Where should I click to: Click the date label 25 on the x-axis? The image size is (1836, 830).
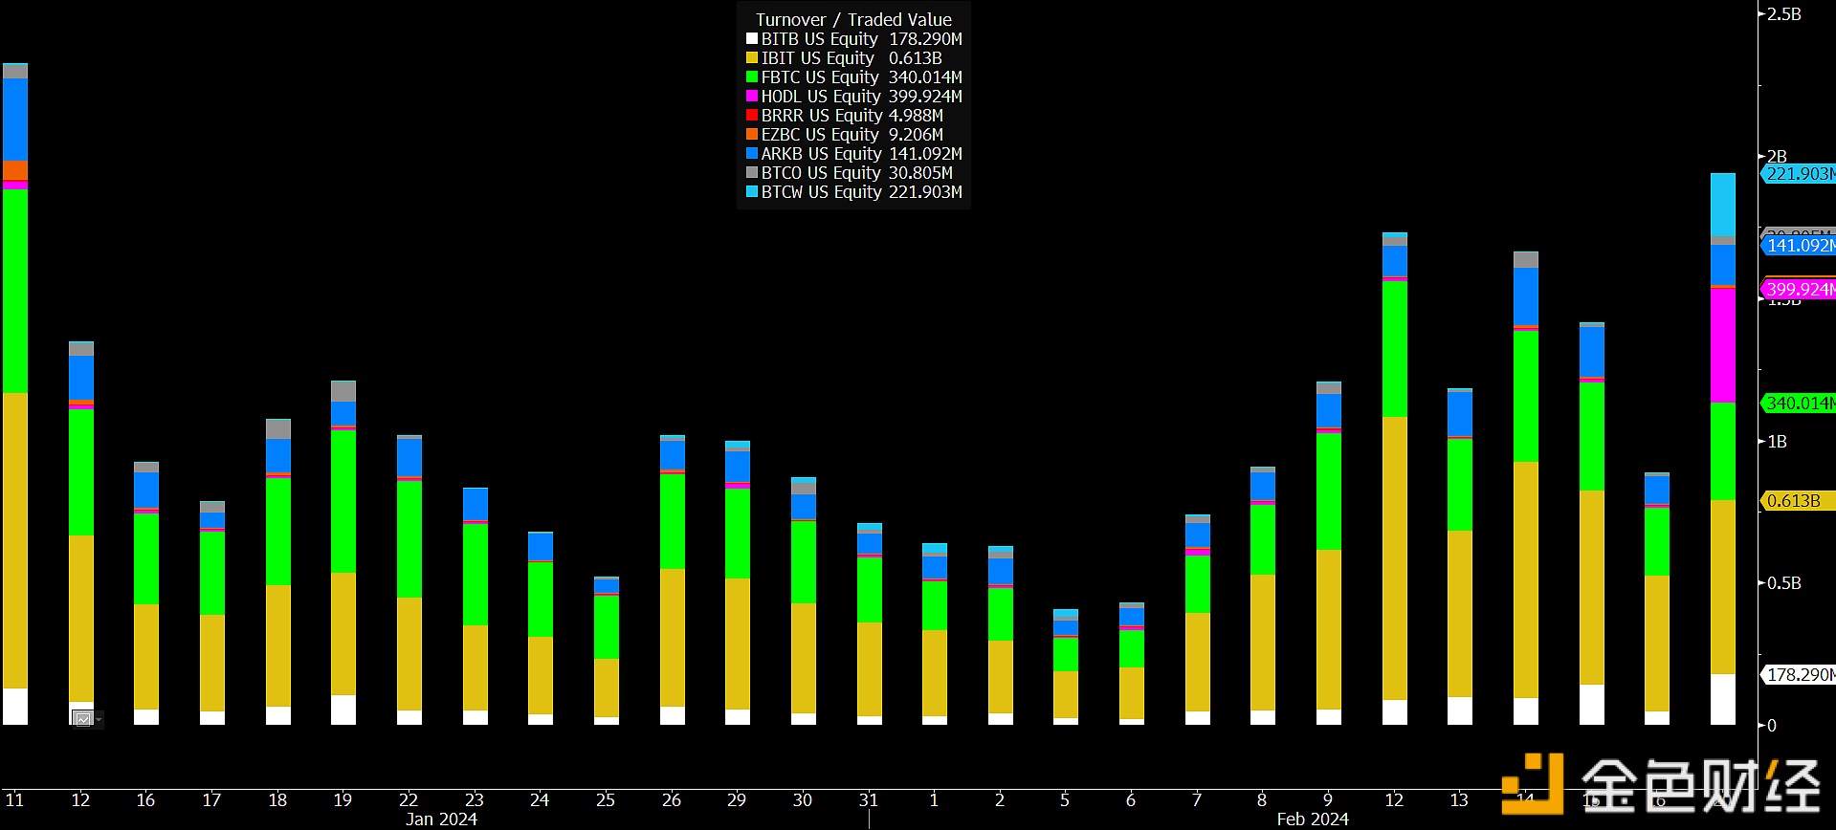[x=606, y=800]
